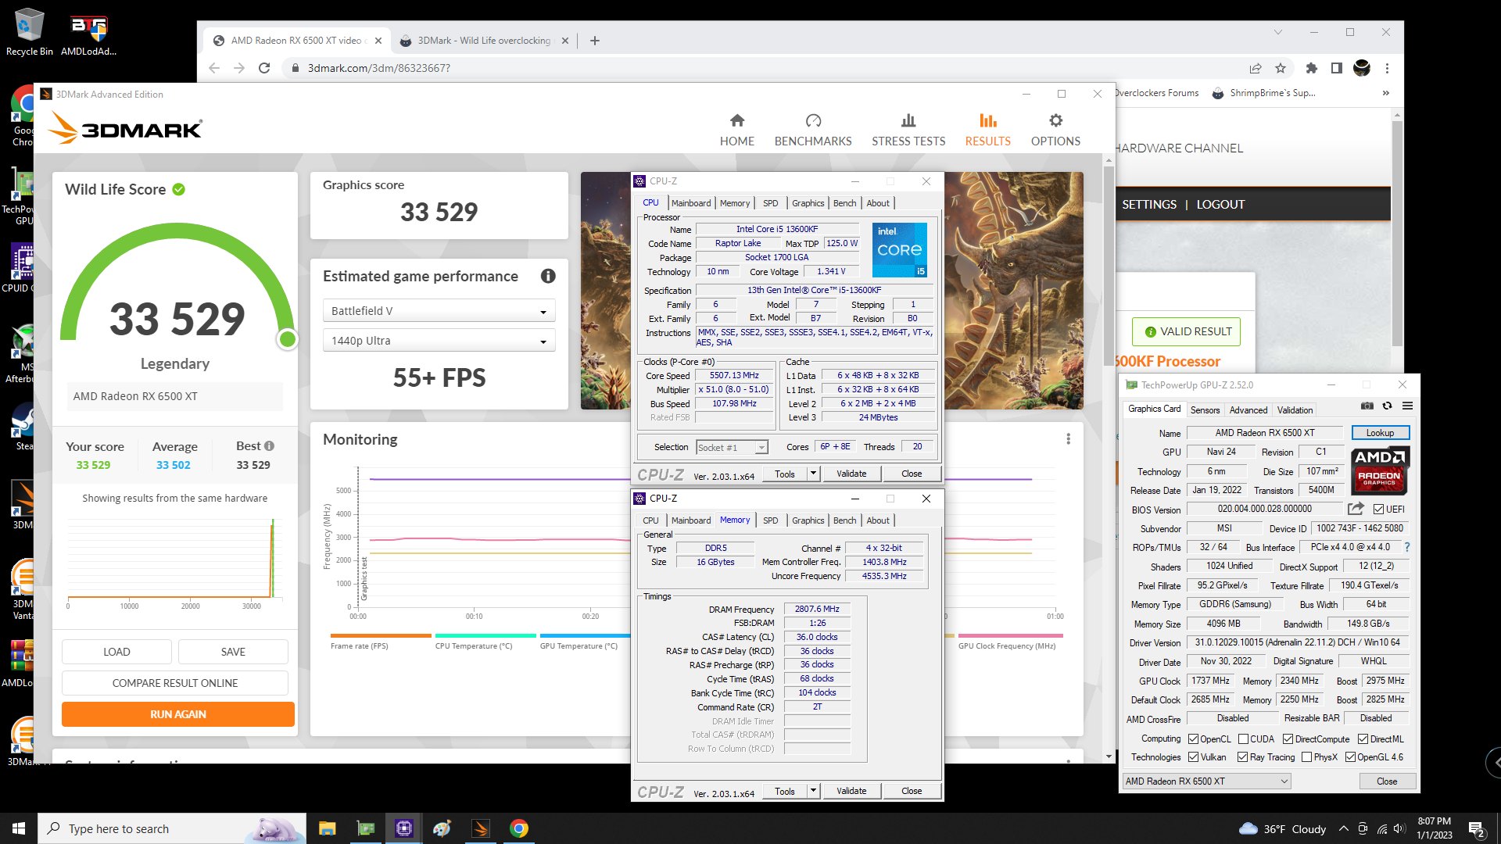
Task: Open 3DMark OPTIONS gear
Action: [1055, 130]
